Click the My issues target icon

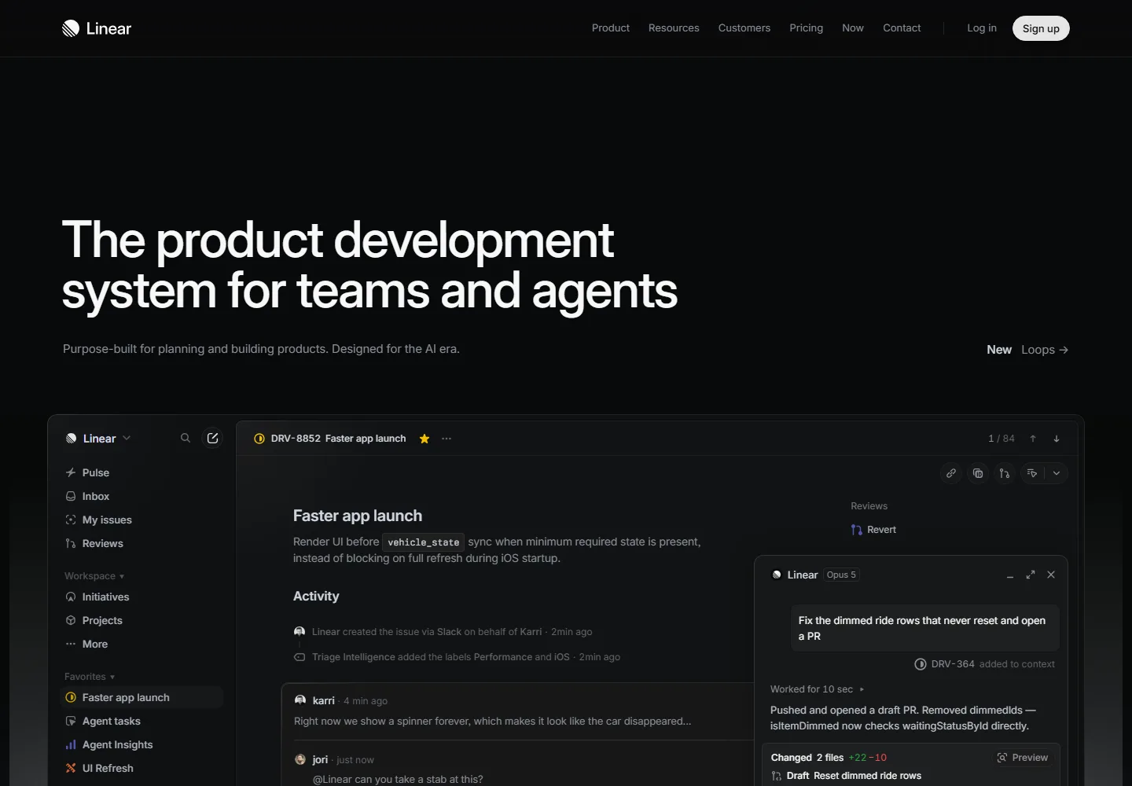point(71,520)
